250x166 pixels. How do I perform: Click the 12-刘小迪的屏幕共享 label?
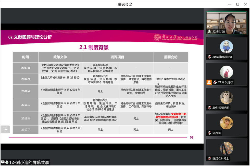tap(29, 162)
